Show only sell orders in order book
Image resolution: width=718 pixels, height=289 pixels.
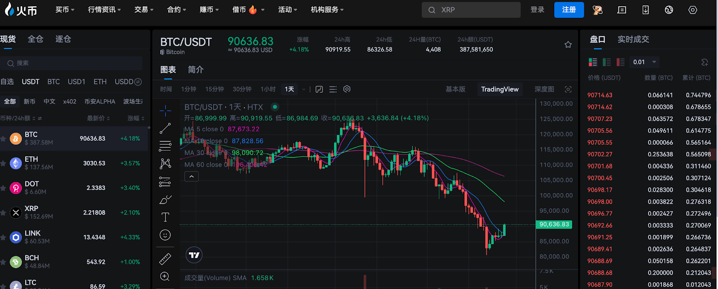(621, 62)
